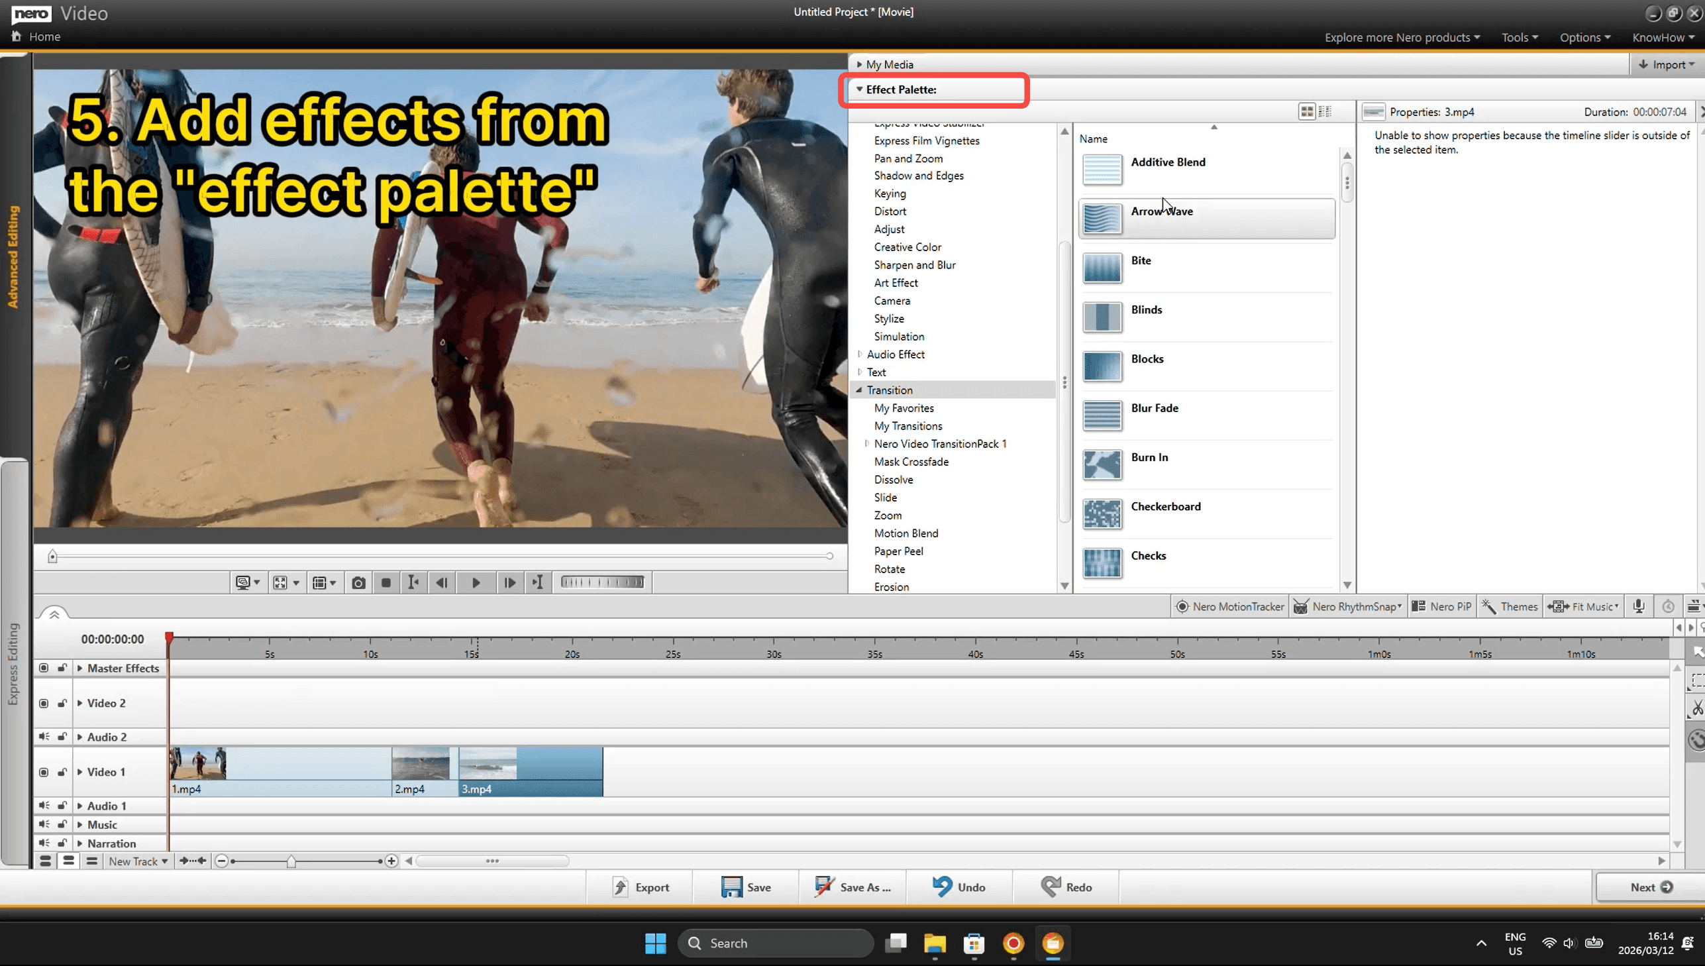Viewport: 1705px width, 966px height.
Task: Open the Options menu
Action: click(1584, 37)
